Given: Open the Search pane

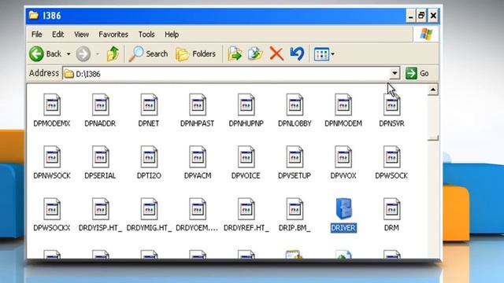Looking at the screenshot, I should coord(148,53).
